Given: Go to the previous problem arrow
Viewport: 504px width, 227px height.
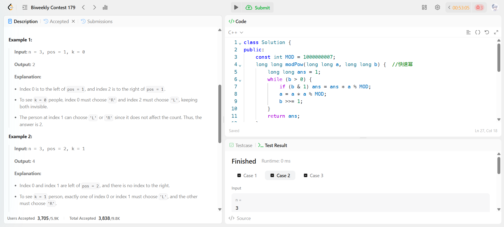Looking at the screenshot, I should pyautogui.click(x=84, y=7).
